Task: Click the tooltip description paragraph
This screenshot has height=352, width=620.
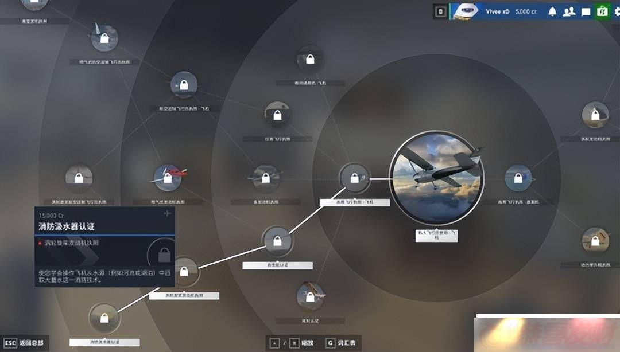Action: (x=104, y=276)
